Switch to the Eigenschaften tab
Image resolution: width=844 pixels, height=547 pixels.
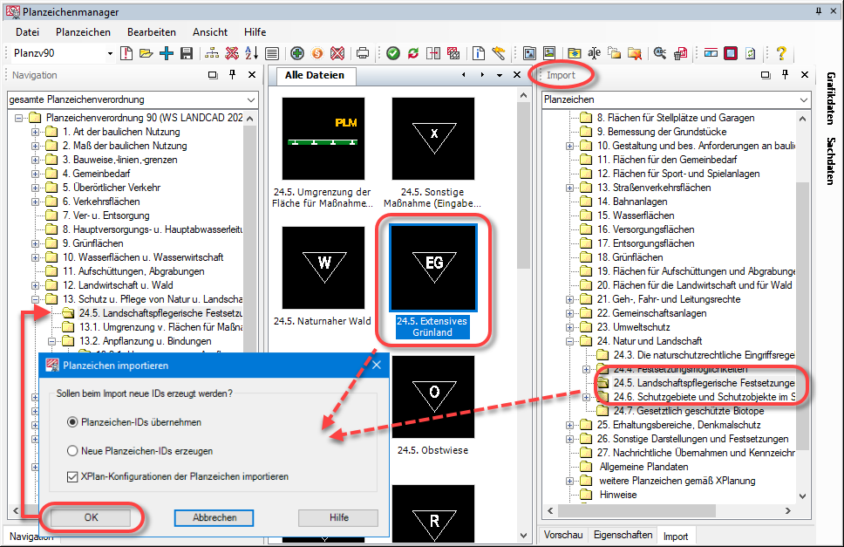tap(623, 536)
